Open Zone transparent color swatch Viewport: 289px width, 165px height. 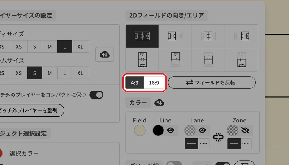pos(232,130)
